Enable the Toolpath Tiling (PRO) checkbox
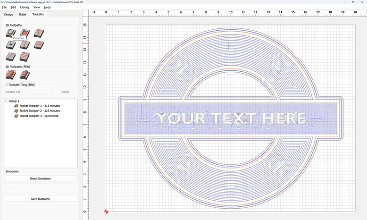This screenshot has width=367, height=220. (x=6, y=84)
